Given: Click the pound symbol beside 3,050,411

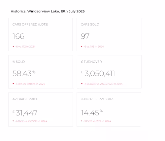Looking at the screenshot, I should (x=82, y=72).
